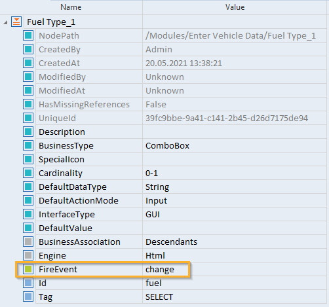Click the gray icon beside Engine
This screenshot has width=329, height=307.
28,255
